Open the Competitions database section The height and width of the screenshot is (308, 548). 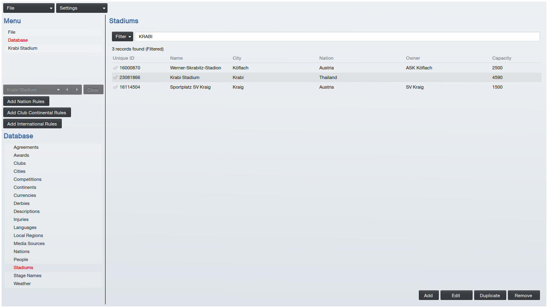tap(27, 179)
